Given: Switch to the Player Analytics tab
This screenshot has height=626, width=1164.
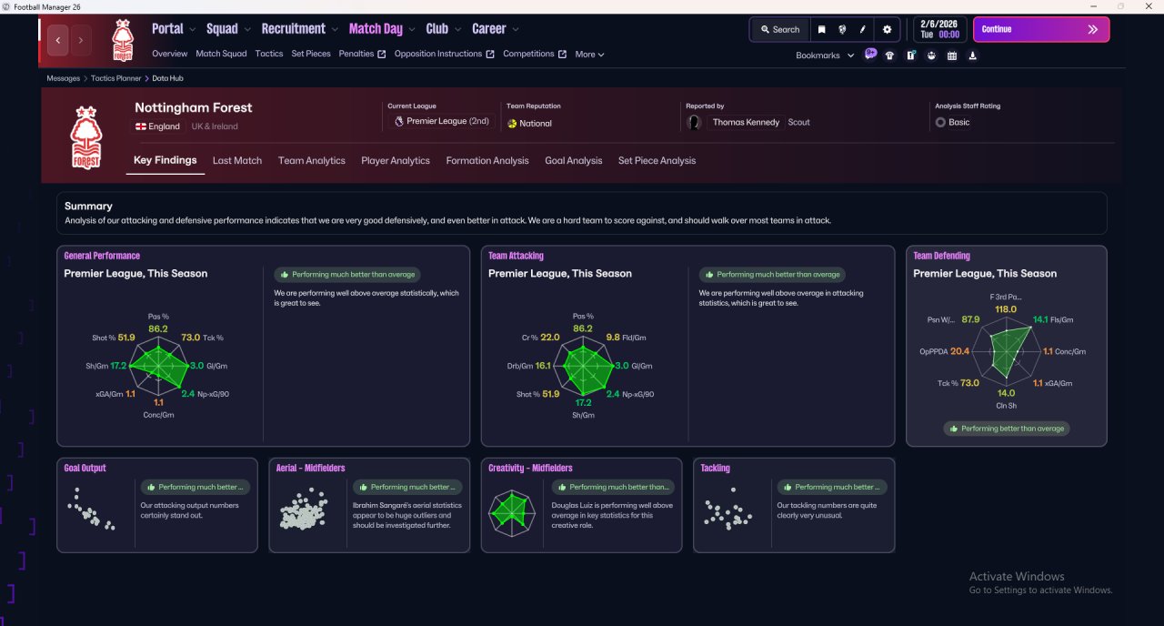Looking at the screenshot, I should point(396,160).
